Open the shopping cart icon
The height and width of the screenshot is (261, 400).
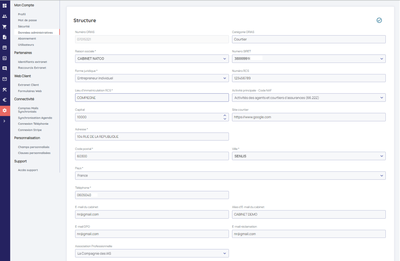pyautogui.click(x=4, y=27)
